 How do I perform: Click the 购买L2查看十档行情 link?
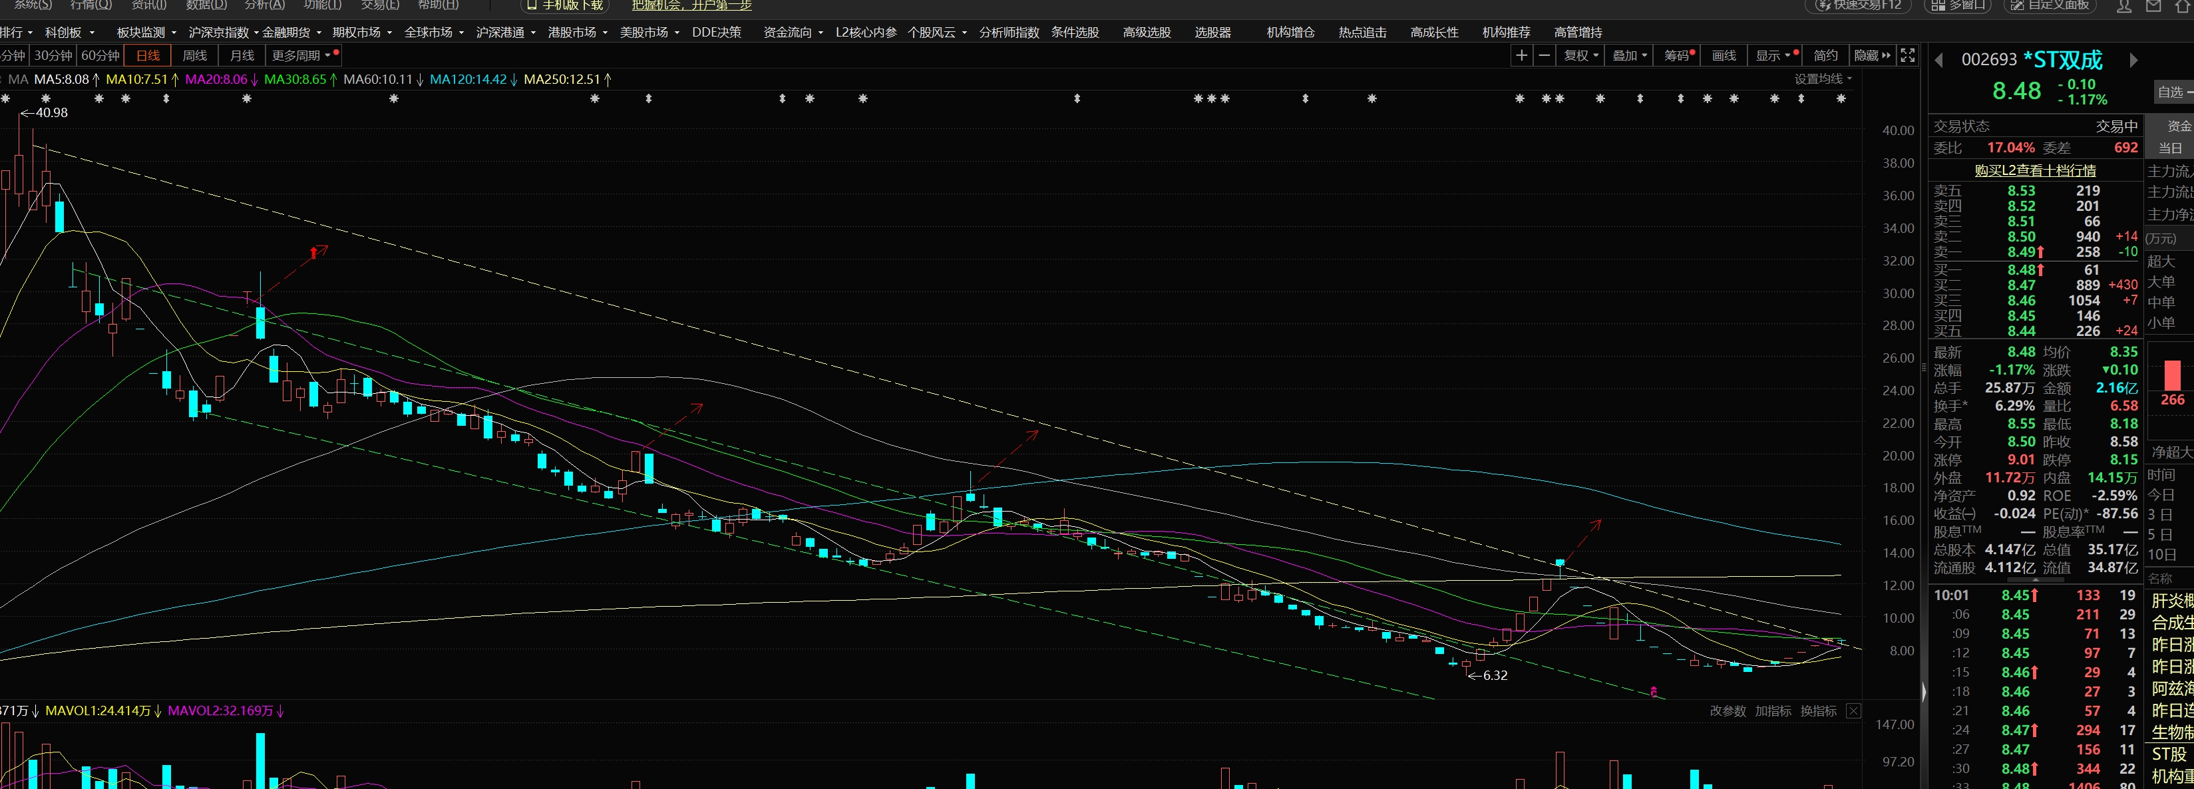(2035, 170)
